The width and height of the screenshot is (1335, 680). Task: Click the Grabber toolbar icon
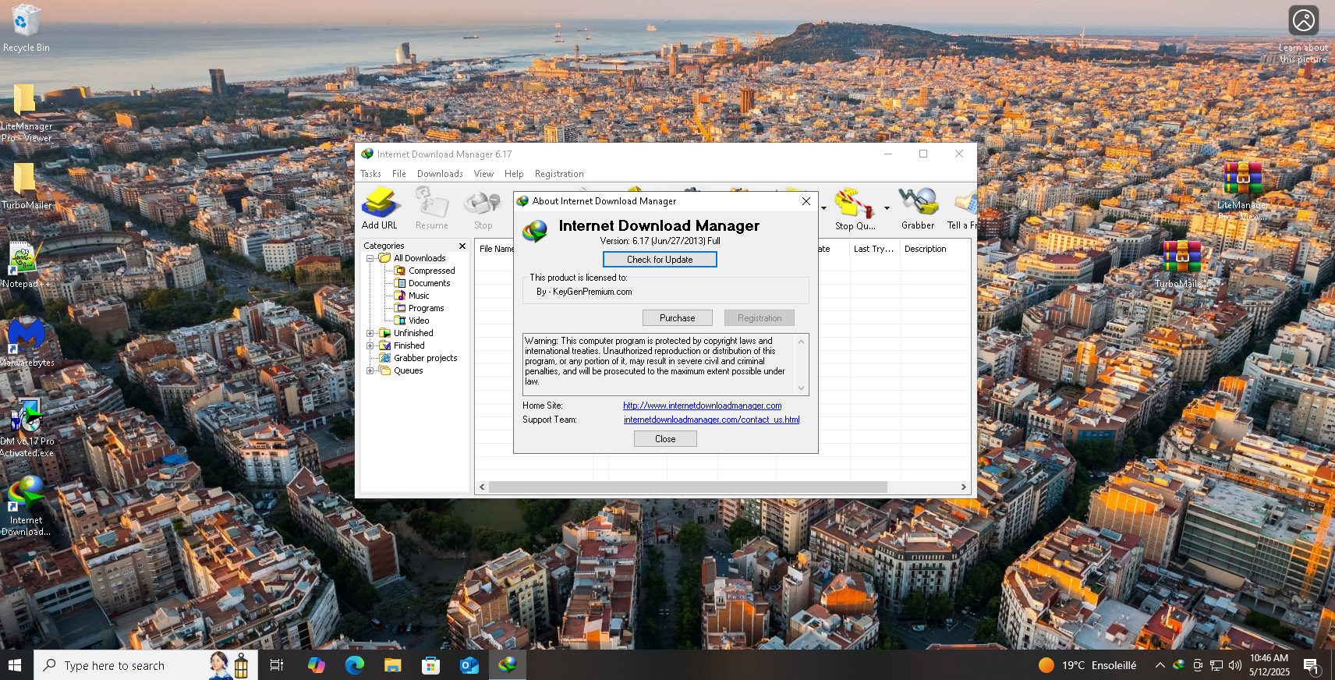tap(917, 206)
